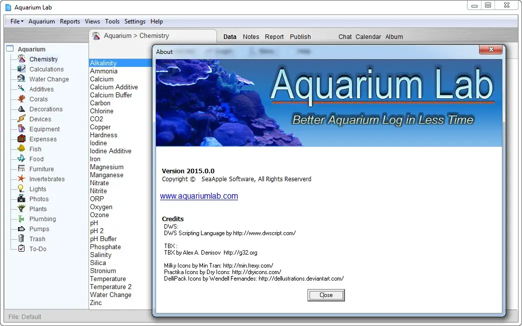Open the Album tab
Viewport: 522px width, 326px height.
coord(394,36)
